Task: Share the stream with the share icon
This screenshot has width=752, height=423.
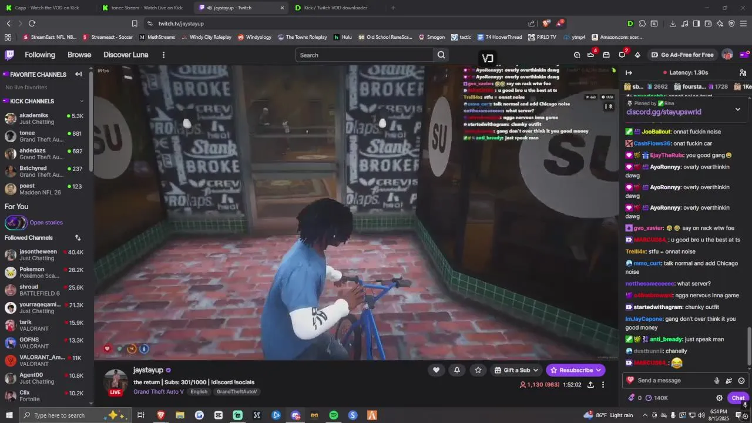Action: 590,384
